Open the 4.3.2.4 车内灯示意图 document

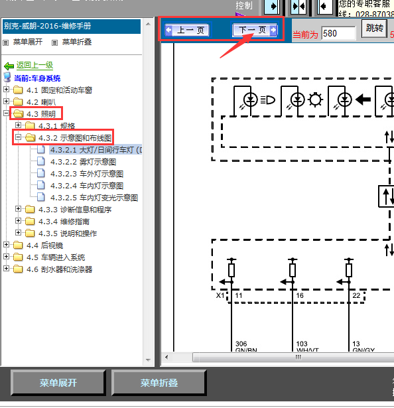click(x=87, y=186)
